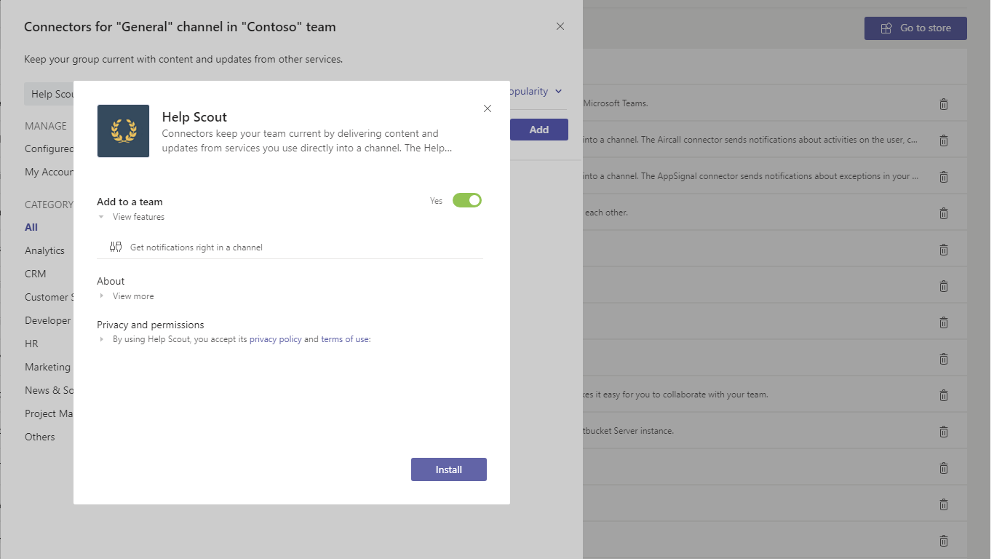Delete the Aircall connector row via trash icon
The width and height of the screenshot is (994, 559).
click(x=944, y=140)
